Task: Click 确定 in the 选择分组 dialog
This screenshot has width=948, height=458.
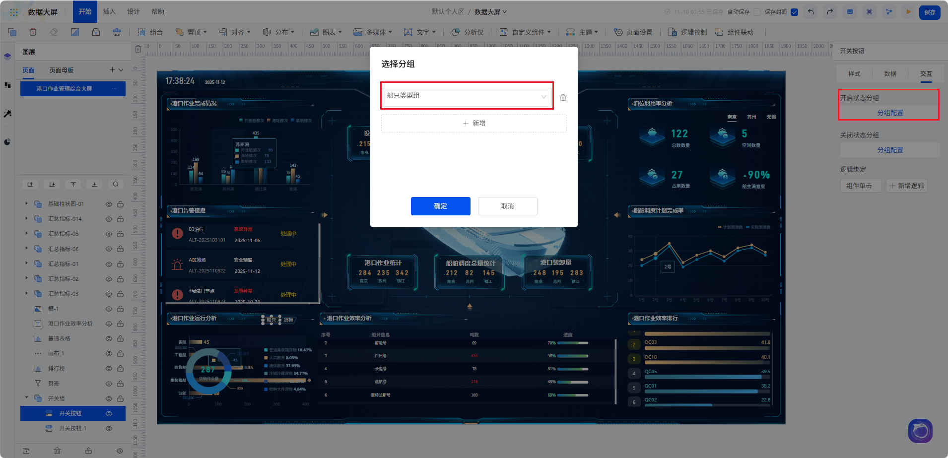Action: click(441, 206)
